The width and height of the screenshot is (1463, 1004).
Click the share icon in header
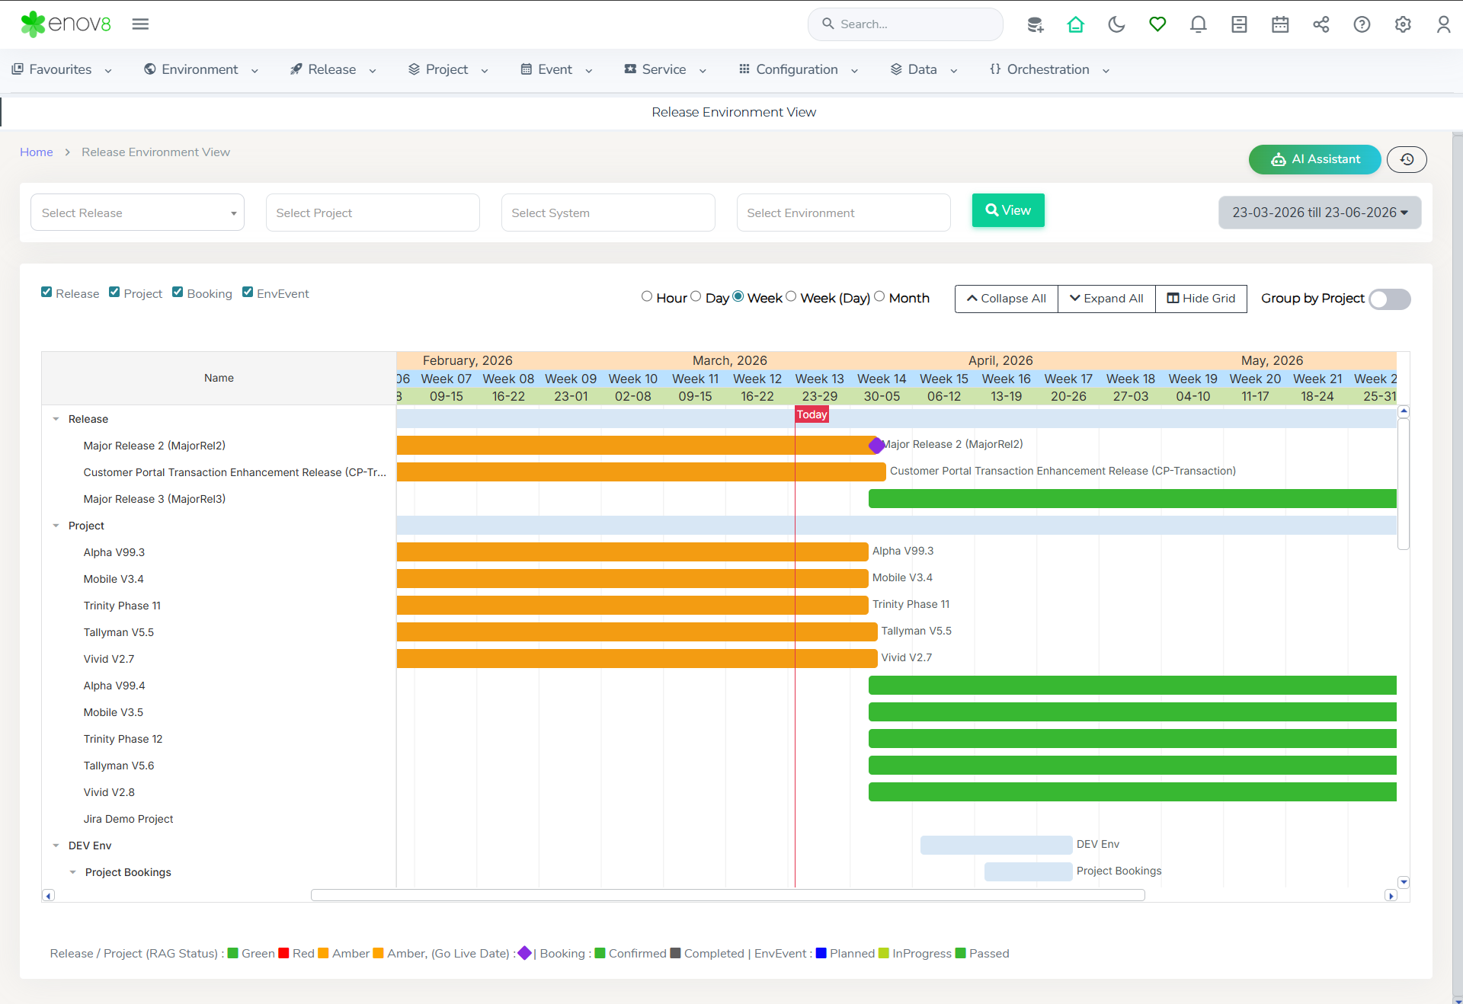coord(1321,24)
